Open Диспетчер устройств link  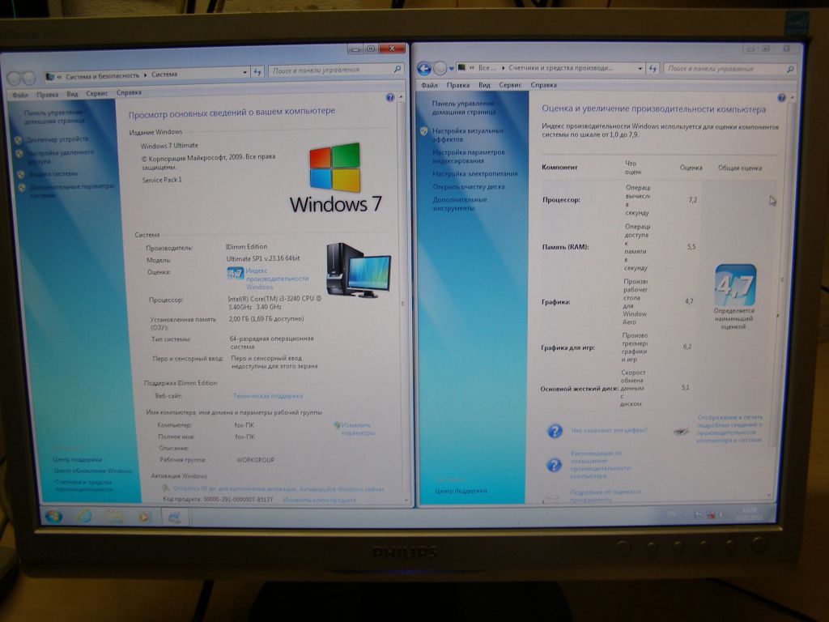tap(57, 139)
